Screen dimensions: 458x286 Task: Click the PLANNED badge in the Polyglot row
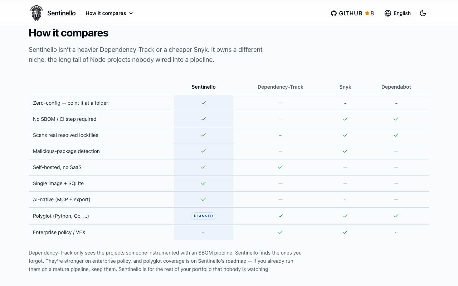point(204,216)
